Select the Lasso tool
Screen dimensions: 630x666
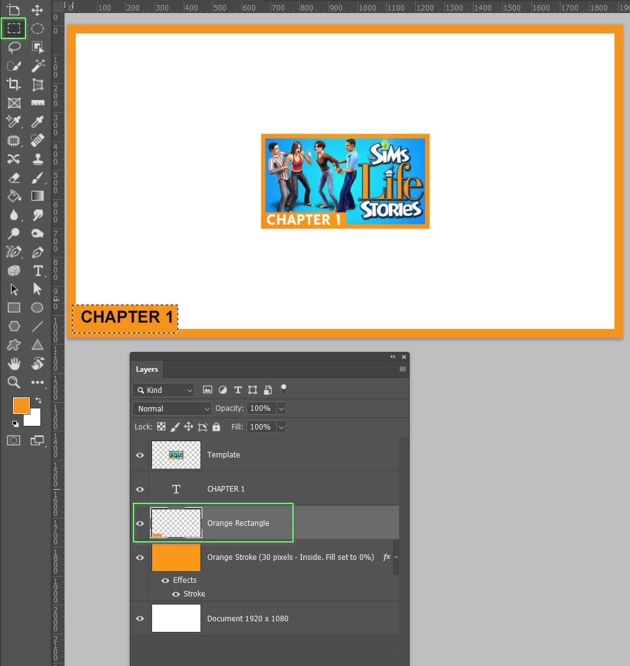pos(14,47)
